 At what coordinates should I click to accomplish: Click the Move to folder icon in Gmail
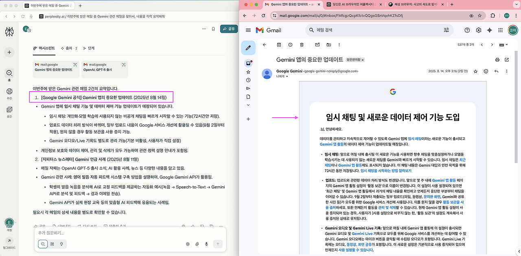pyautogui.click(x=329, y=44)
